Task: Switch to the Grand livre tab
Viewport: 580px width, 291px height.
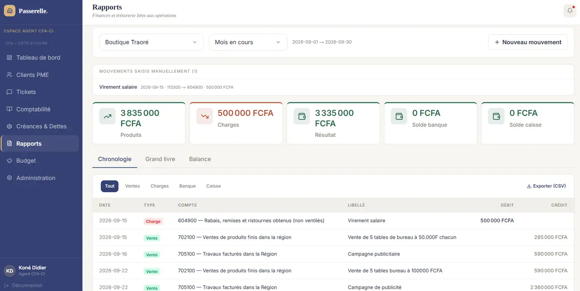Action: pyautogui.click(x=160, y=159)
